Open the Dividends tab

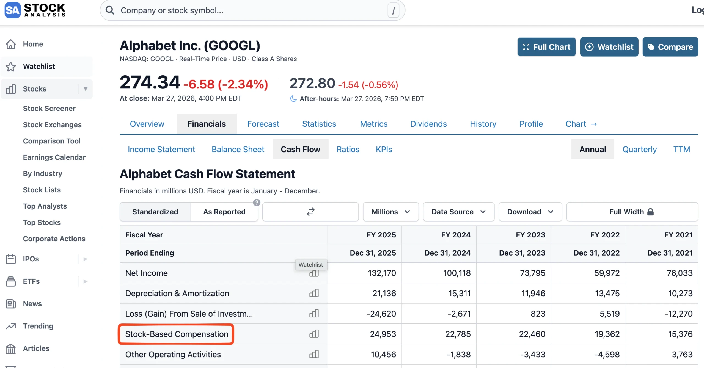[428, 124]
